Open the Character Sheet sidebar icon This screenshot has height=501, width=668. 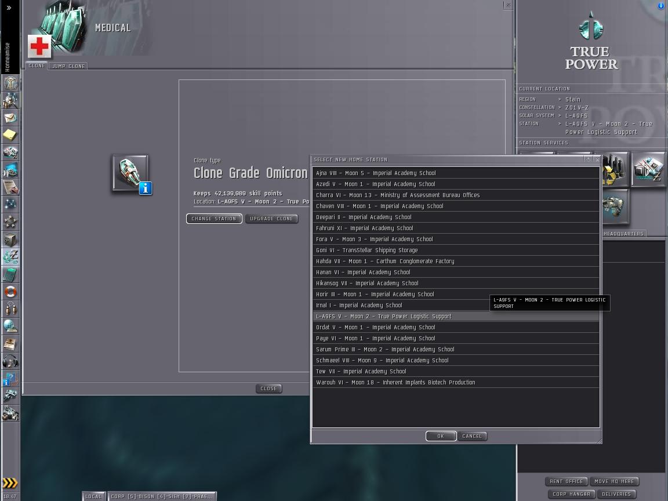[x=10, y=83]
